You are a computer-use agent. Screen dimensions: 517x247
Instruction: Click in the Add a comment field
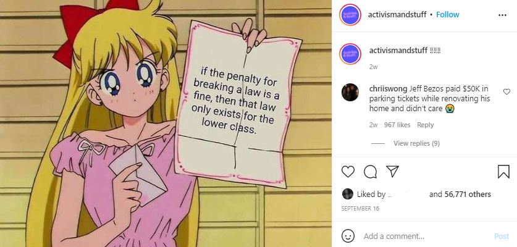click(426, 236)
